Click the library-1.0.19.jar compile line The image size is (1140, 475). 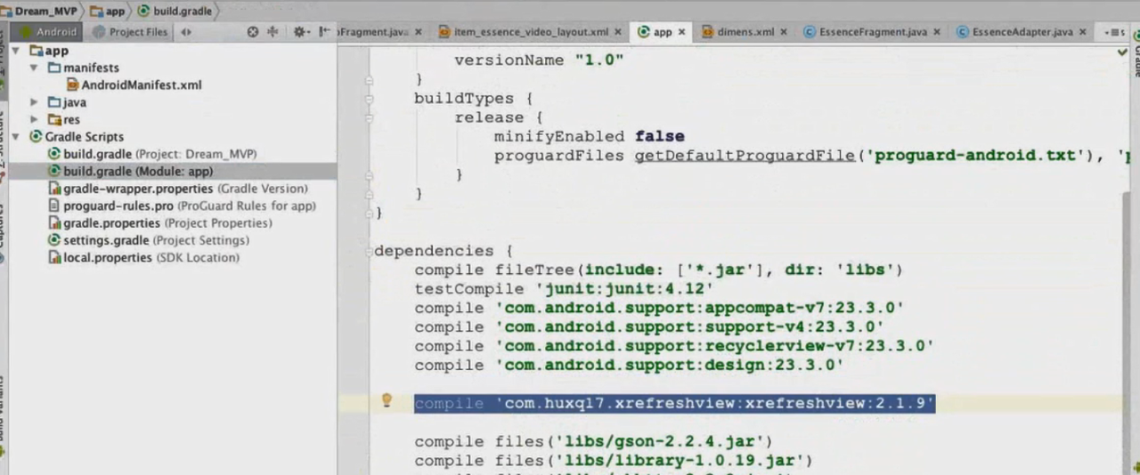pyautogui.click(x=614, y=461)
